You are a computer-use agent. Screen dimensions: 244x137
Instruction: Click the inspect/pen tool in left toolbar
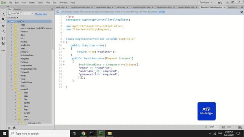pos(3,31)
